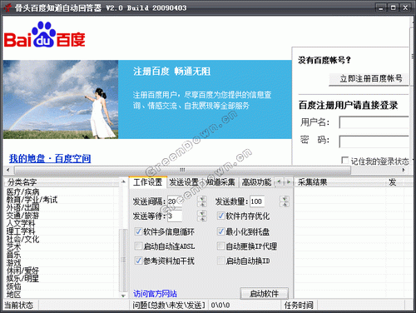Screen dimensions: 416x313
Task: Click the rainbow banner image
Action: coord(61,99)
